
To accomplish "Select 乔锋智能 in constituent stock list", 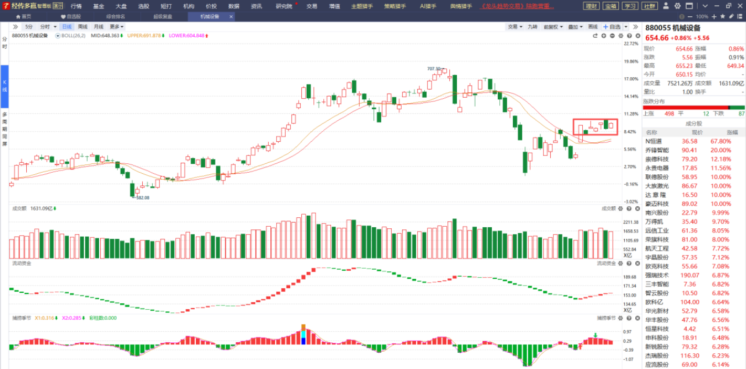I will [657, 150].
